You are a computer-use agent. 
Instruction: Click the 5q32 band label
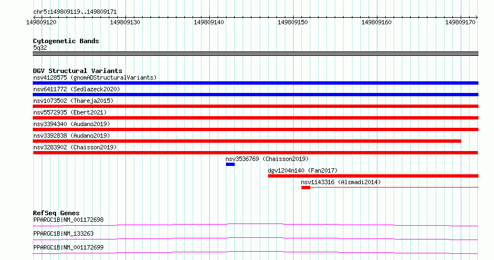[x=40, y=48]
